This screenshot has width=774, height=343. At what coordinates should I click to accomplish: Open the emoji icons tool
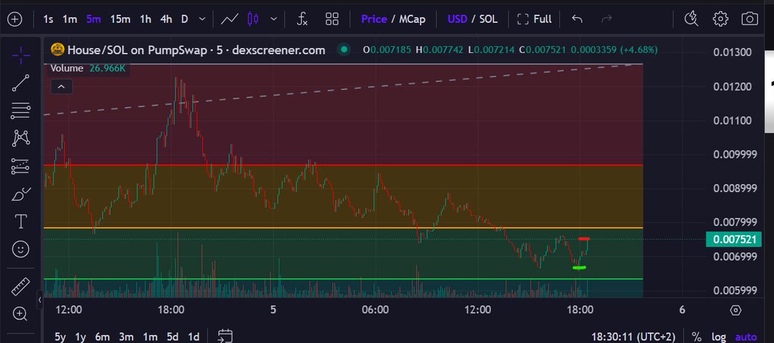pyautogui.click(x=21, y=249)
